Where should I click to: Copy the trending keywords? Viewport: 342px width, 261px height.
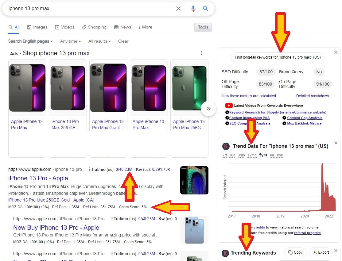coord(295,252)
